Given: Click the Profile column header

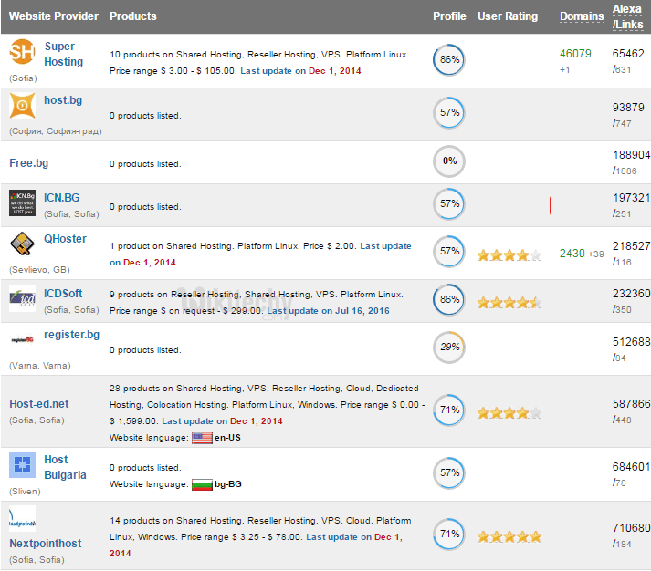Looking at the screenshot, I should tap(449, 16).
